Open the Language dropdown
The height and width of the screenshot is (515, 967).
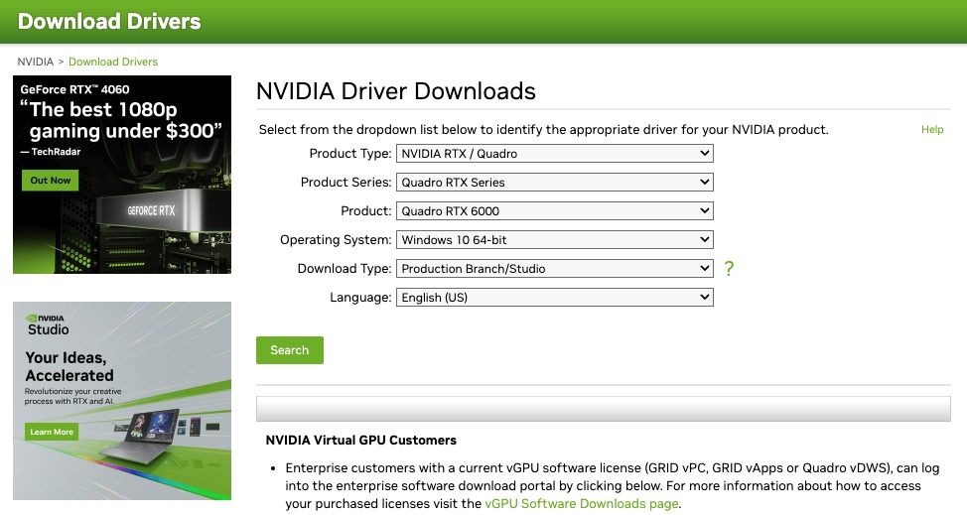[x=554, y=297]
